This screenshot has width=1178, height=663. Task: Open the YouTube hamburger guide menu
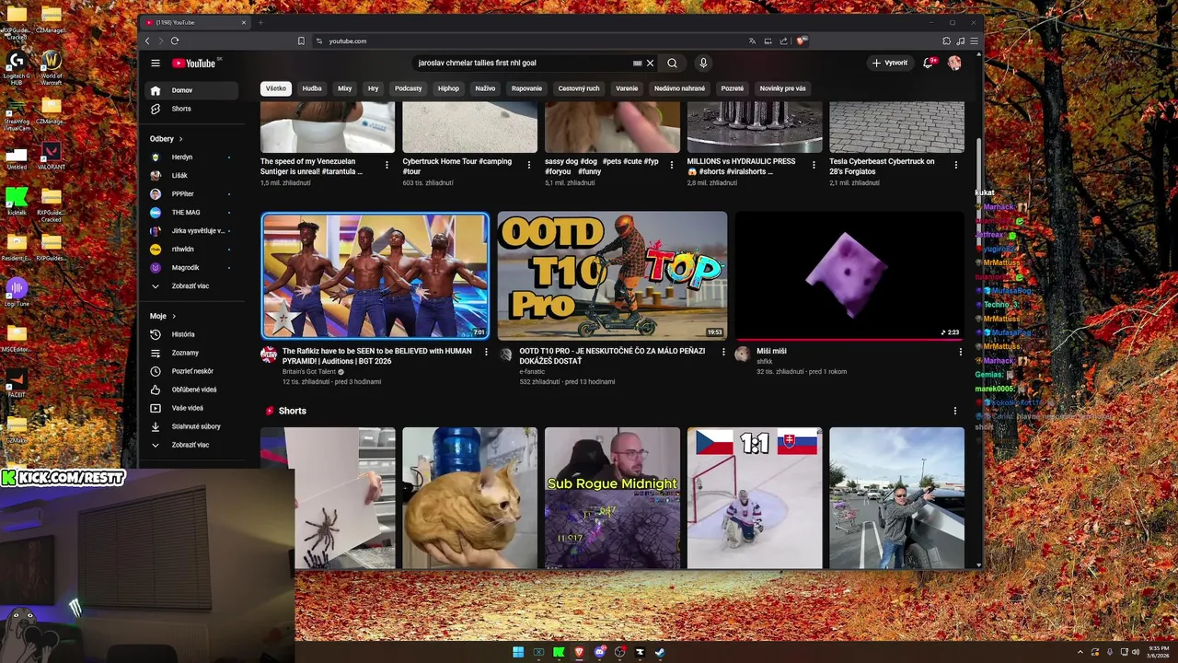tap(156, 63)
